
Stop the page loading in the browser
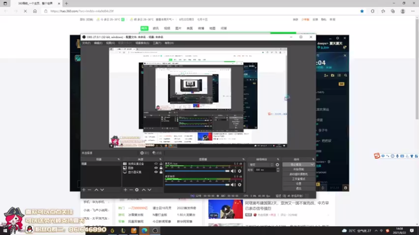(25, 11)
